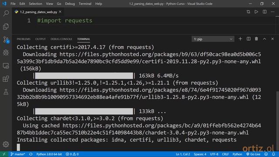Click the VS Code logo icon
This screenshot has width=279, height=157.
[4, 3]
